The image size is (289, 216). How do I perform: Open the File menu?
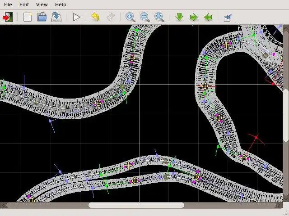pyautogui.click(x=8, y=4)
